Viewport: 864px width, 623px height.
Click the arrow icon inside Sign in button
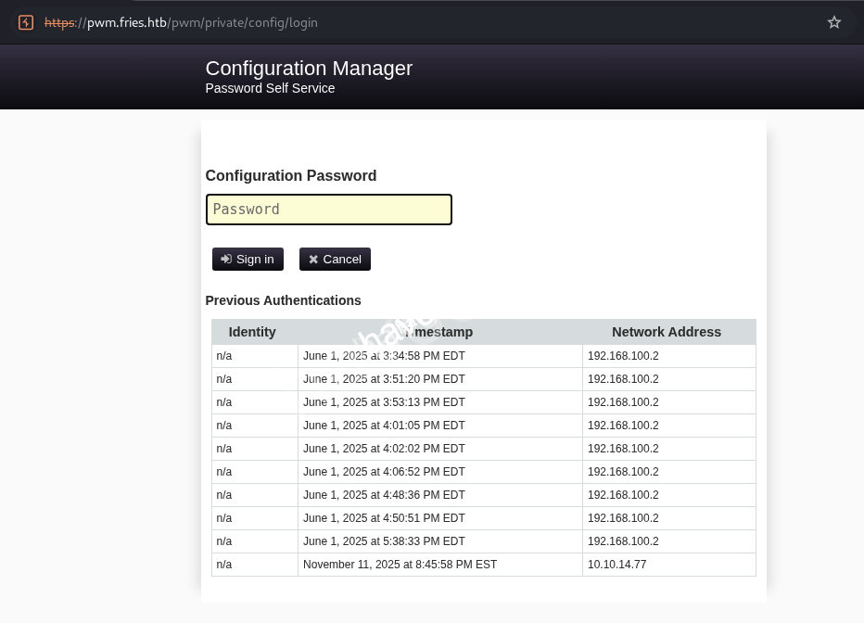tap(226, 259)
